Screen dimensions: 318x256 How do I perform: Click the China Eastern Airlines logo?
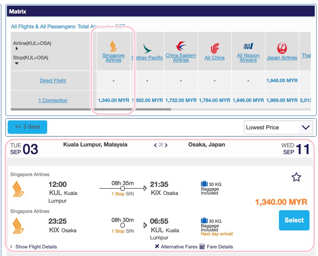coord(181,46)
